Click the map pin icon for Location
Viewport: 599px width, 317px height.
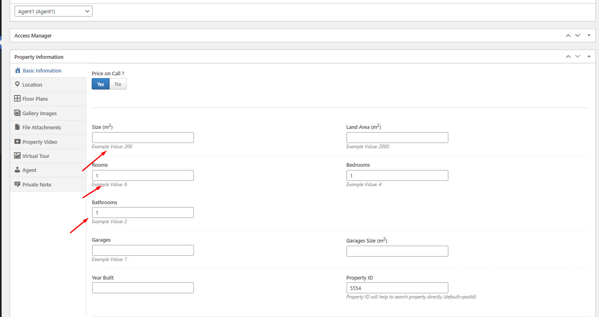[17, 85]
